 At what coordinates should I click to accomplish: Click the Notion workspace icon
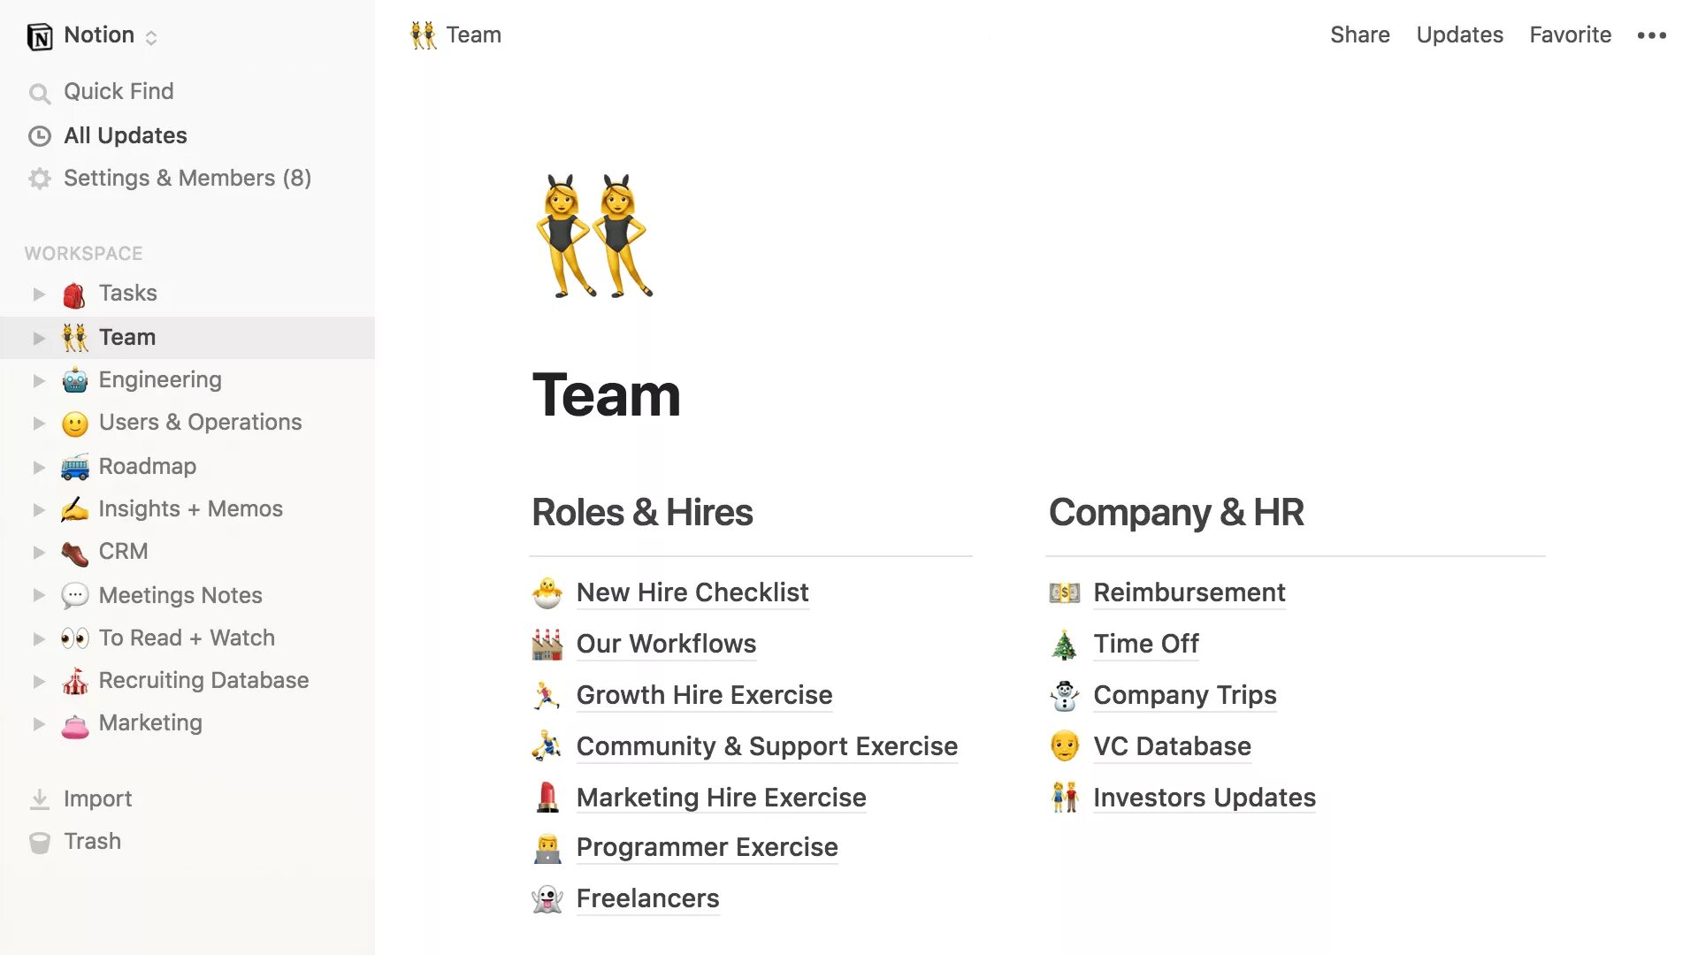pyautogui.click(x=41, y=35)
